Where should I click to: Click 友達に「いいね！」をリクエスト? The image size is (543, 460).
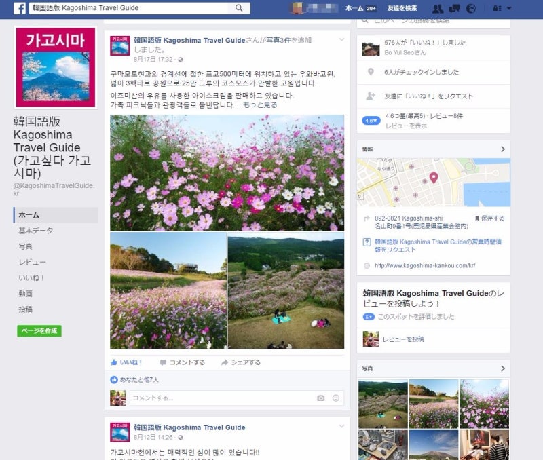[x=428, y=96]
